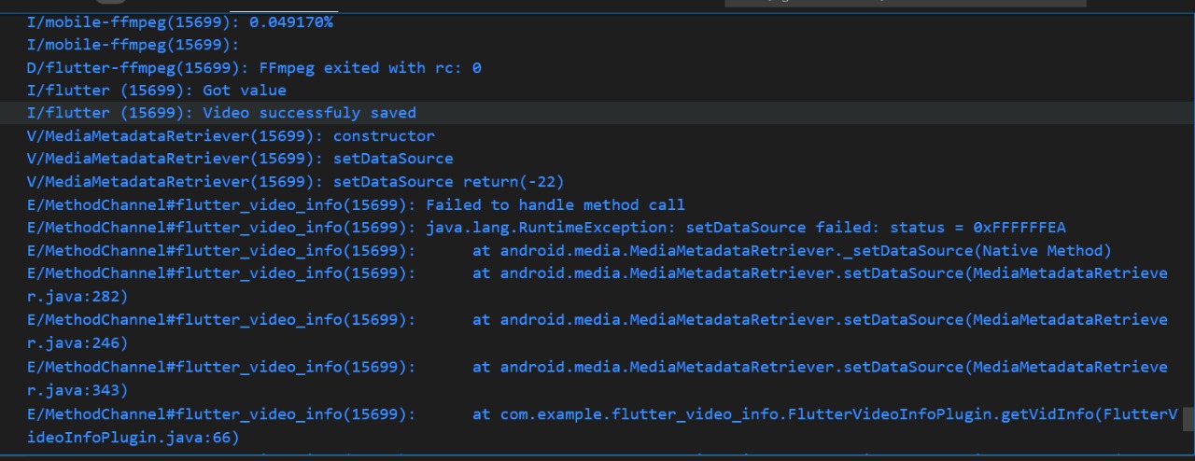Click the log line showing 0.049170%
This screenshot has height=461, width=1195.
tap(179, 21)
